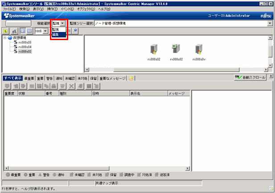Select rx300s32 in the node tree

(x=25, y=51)
